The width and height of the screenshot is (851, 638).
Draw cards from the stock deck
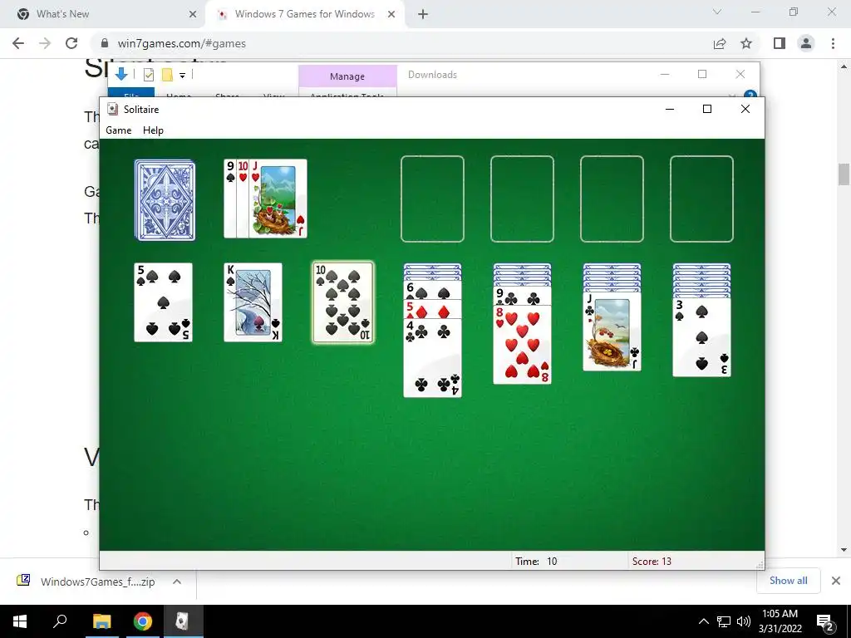click(x=165, y=199)
